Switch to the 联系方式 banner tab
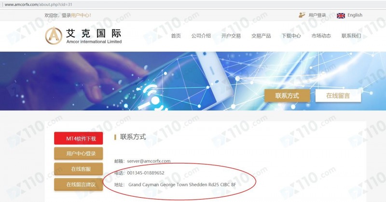This screenshot has height=202, width=386. pos(287,95)
